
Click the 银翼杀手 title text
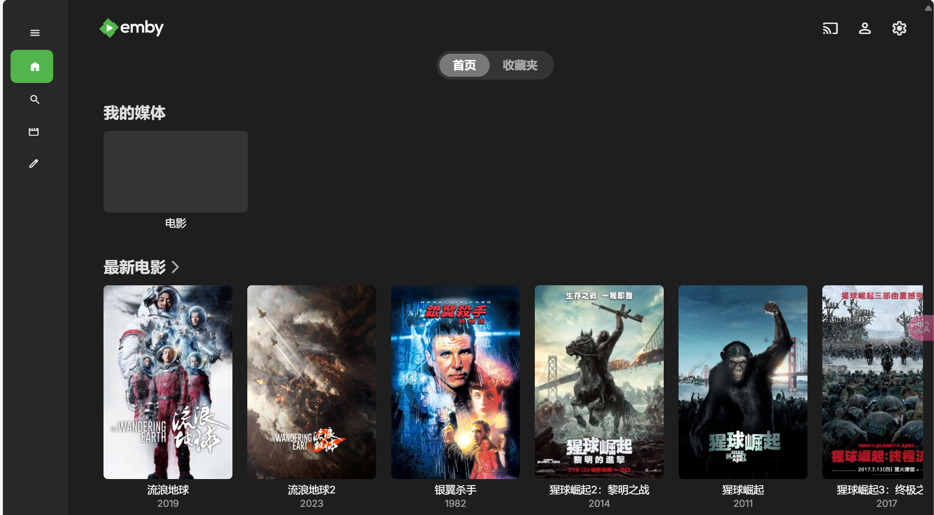pos(455,490)
